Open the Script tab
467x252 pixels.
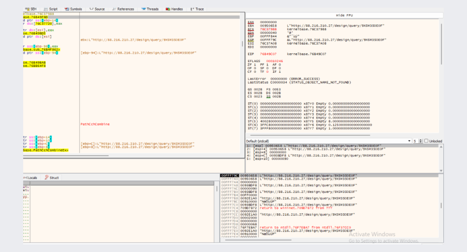click(51, 9)
